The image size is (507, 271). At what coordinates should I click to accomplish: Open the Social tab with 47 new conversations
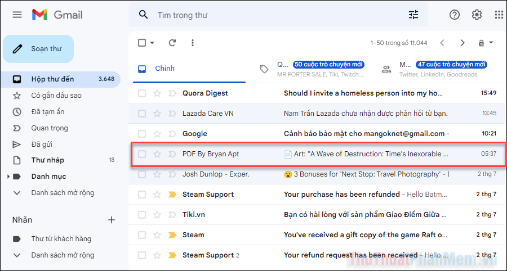(434, 69)
